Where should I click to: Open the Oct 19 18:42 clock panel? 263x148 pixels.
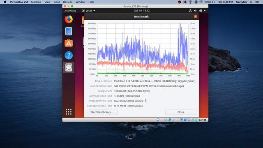click(141, 11)
